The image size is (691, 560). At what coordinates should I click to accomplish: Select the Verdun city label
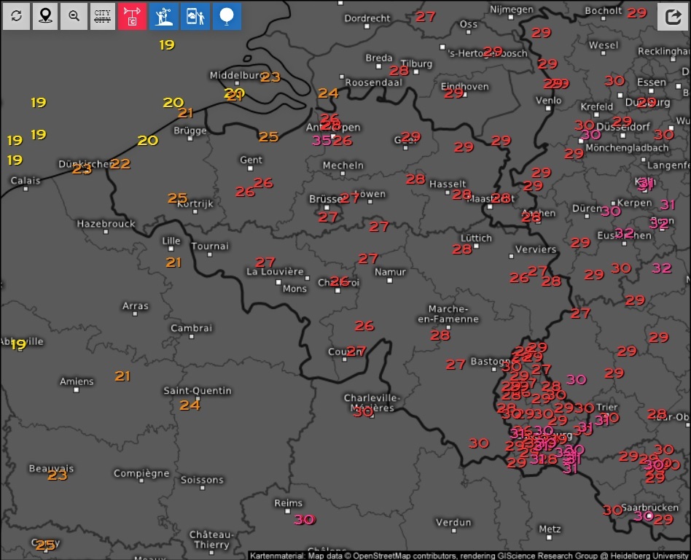[453, 523]
